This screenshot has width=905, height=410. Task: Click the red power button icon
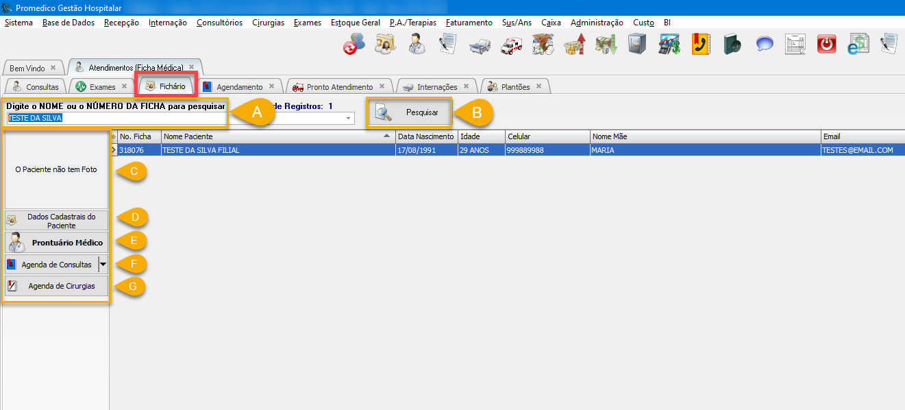828,45
